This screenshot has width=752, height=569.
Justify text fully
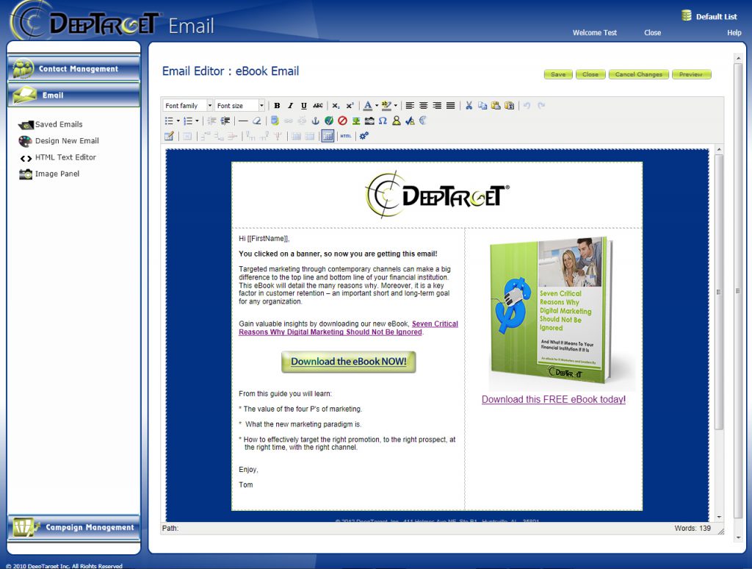point(450,106)
